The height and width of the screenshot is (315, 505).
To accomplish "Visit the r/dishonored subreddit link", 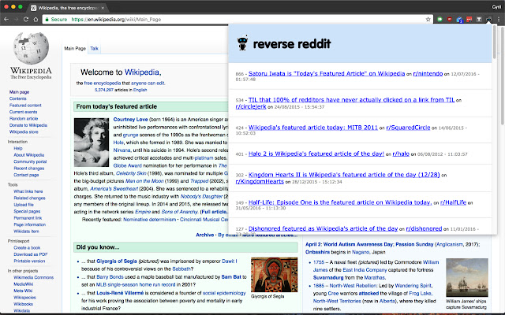I will tap(424, 228).
